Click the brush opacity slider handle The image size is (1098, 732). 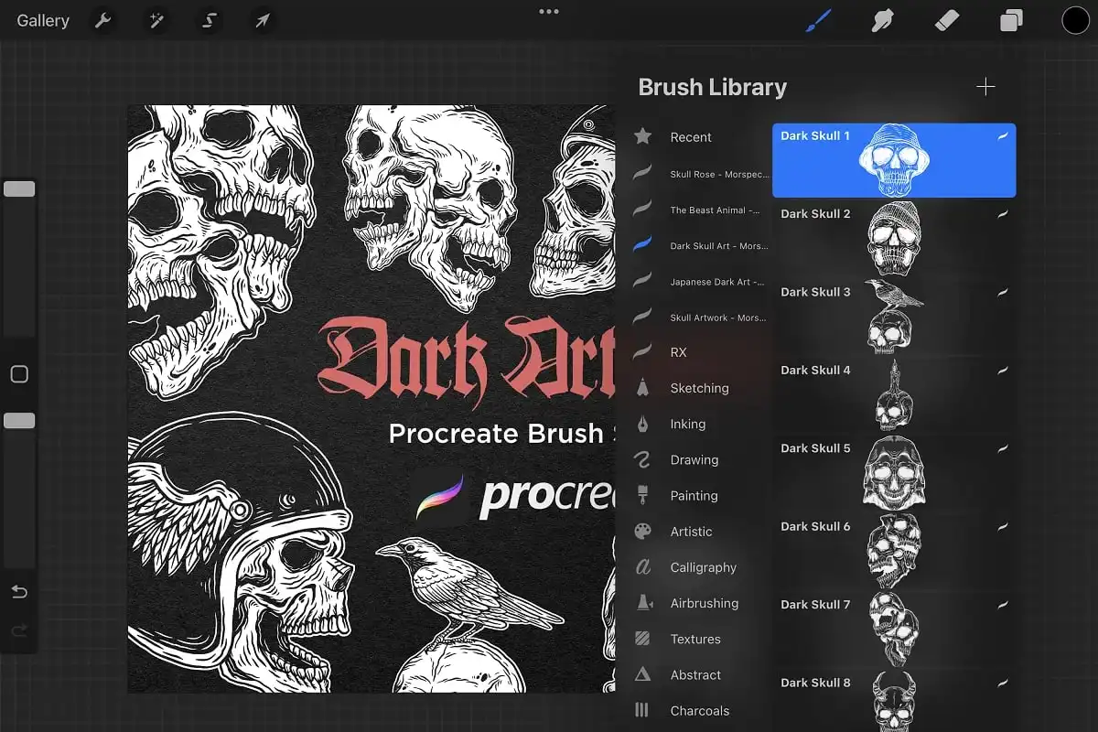pos(19,421)
